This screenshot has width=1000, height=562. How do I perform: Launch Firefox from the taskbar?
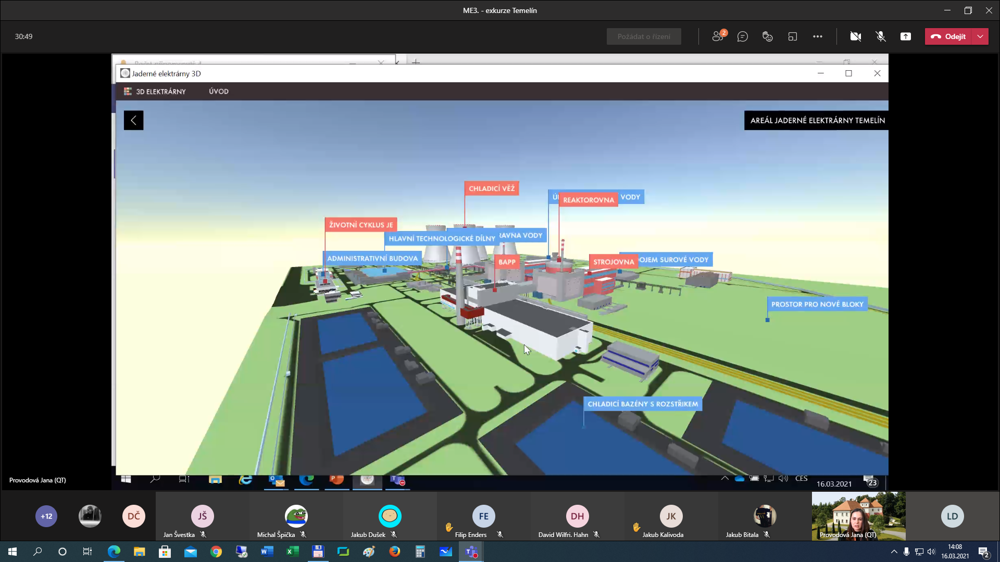pos(394,552)
